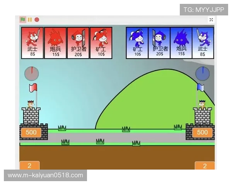Click the right castle's 500 health counter
This screenshot has height=185, width=232.
click(202, 133)
